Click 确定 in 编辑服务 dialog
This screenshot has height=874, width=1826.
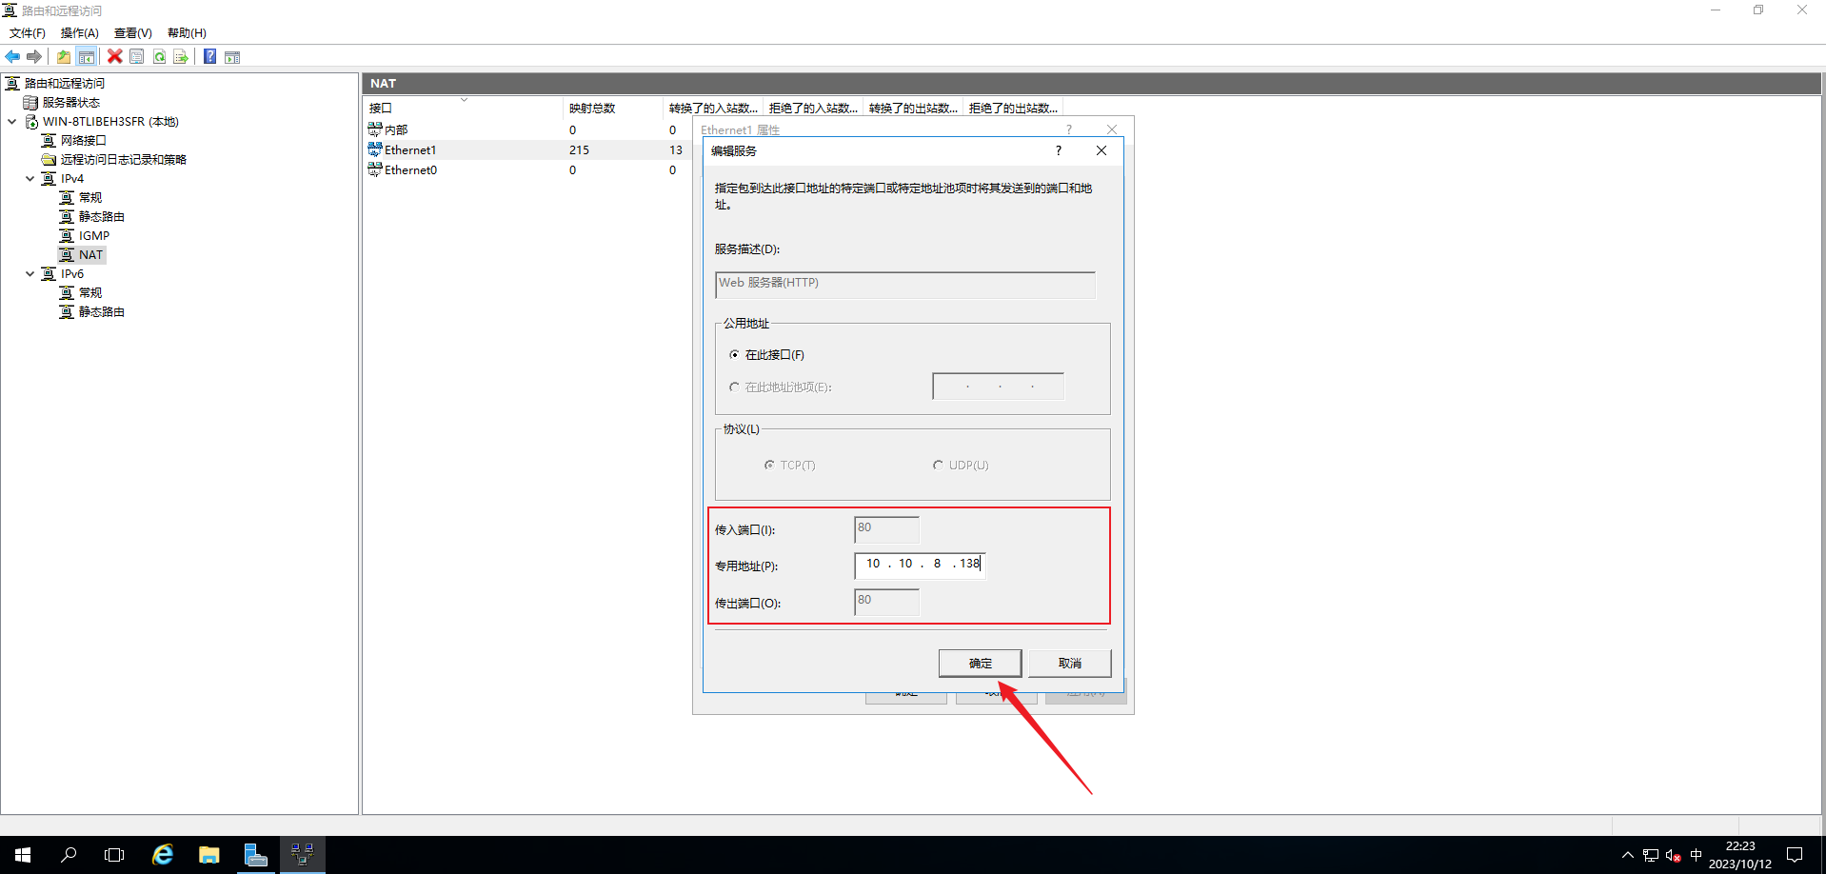[x=981, y=664]
